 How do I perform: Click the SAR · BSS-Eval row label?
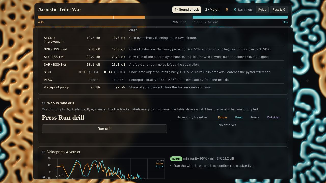click(x=55, y=65)
